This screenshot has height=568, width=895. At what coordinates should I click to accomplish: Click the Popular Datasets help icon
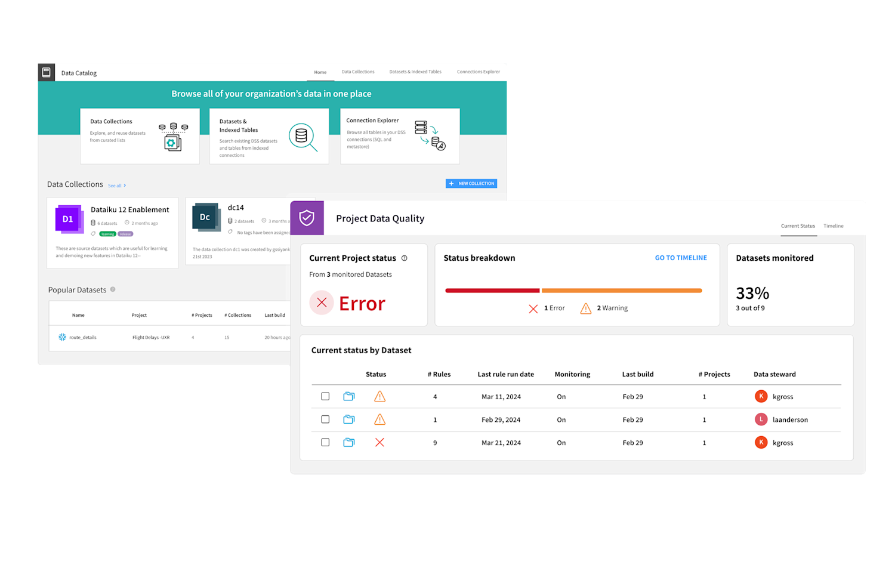[x=113, y=289]
